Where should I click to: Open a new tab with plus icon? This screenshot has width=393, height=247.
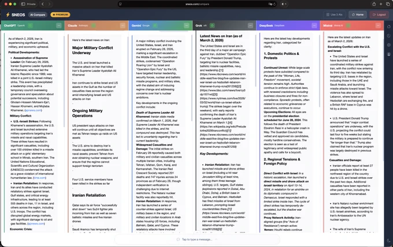pos(381,4)
